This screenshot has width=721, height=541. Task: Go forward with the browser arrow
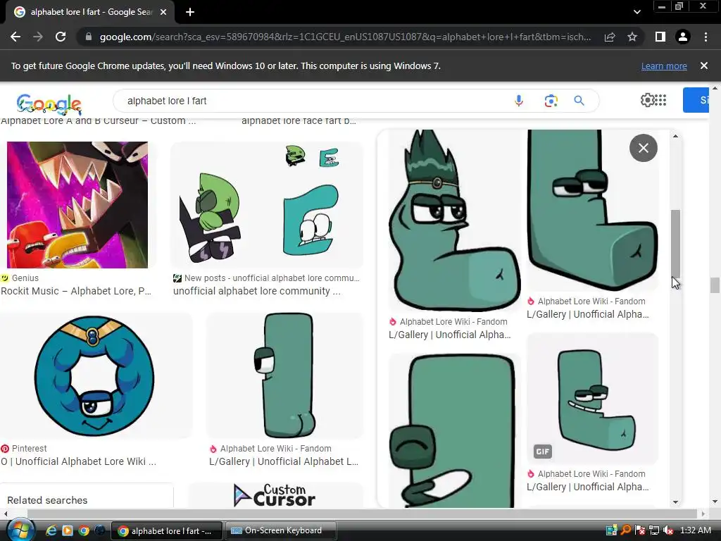click(x=38, y=37)
